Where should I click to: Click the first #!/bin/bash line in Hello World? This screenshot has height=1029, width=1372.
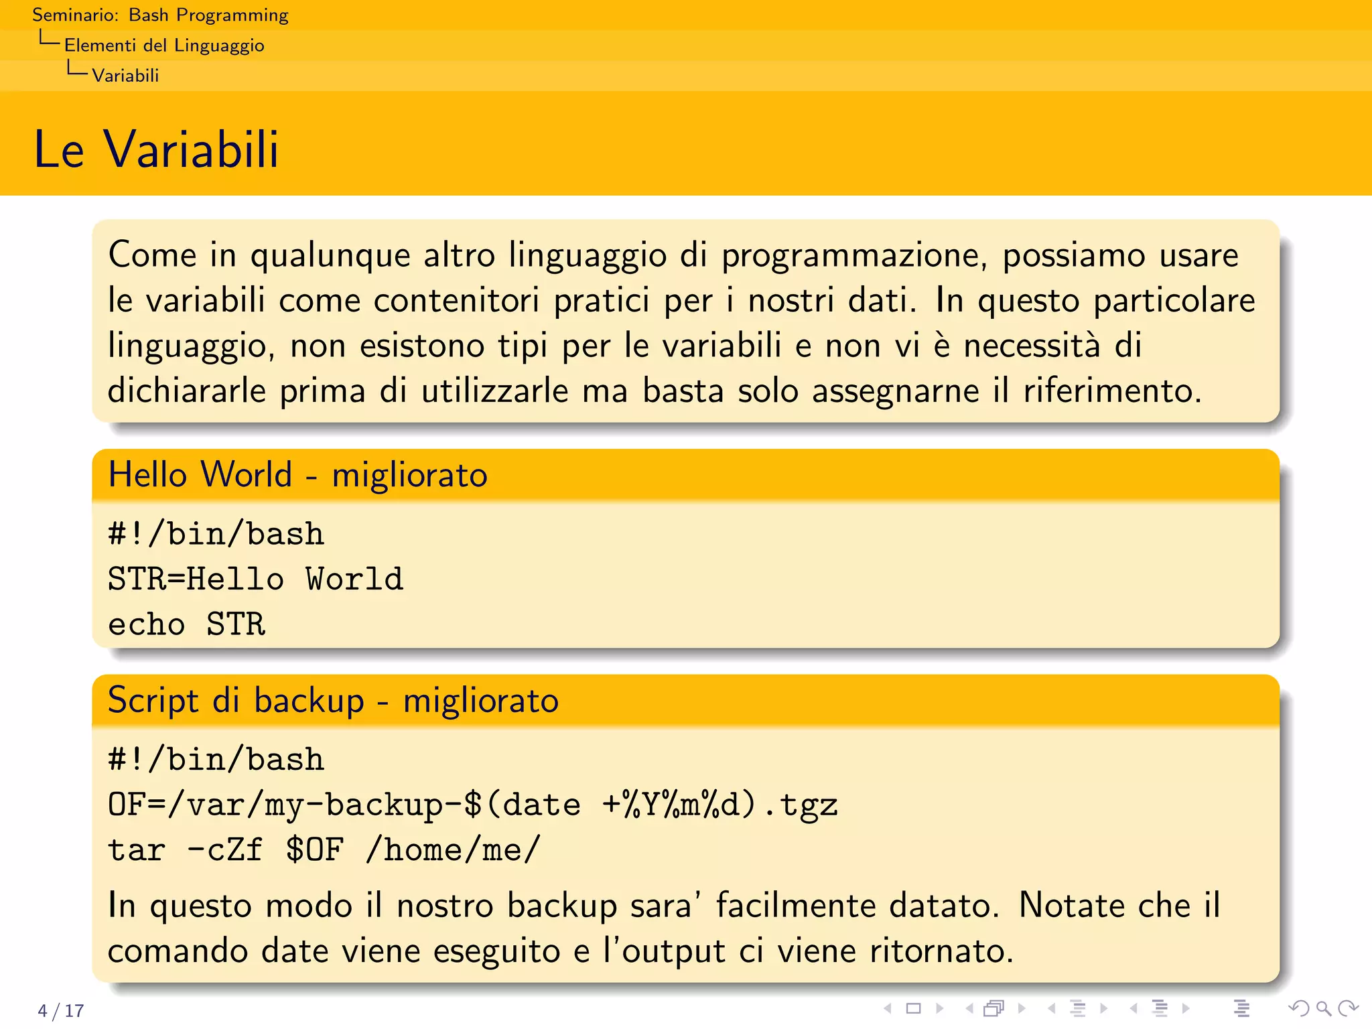[x=216, y=534]
